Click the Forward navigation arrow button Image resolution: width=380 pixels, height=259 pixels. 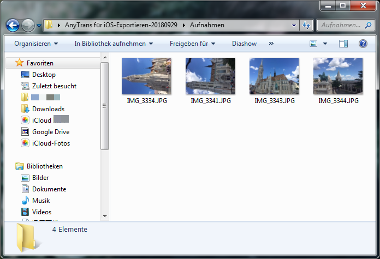[28, 25]
